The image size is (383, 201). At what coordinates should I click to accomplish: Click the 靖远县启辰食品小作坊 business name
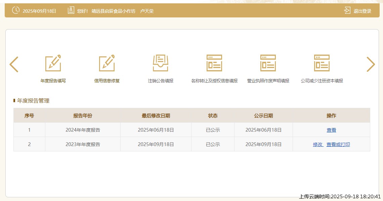[113, 11]
